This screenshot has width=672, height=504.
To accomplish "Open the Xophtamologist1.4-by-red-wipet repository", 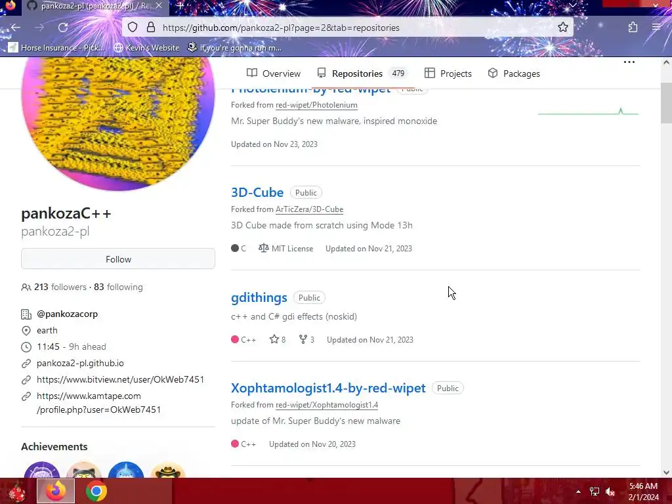I will tap(328, 388).
